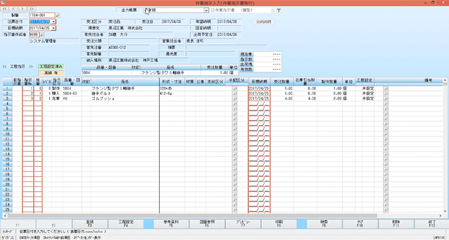Screen dimensions: 449x240
Task: Open 備考 lookup icon in row 4
Action: [x=386, y=104]
